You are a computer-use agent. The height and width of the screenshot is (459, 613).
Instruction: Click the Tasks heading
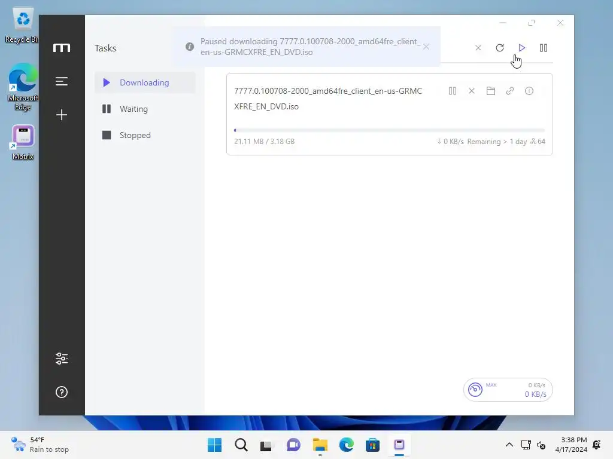tap(105, 48)
